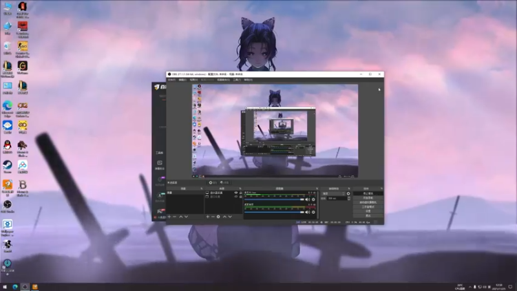Click the 属性 properties button above Sources
This screenshot has width=517, height=291.
tap(213, 182)
